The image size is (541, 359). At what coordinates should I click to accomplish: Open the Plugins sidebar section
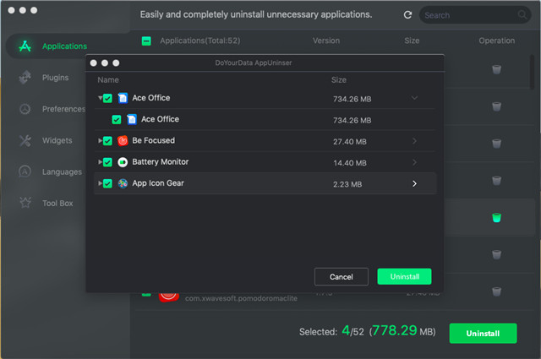(x=55, y=78)
